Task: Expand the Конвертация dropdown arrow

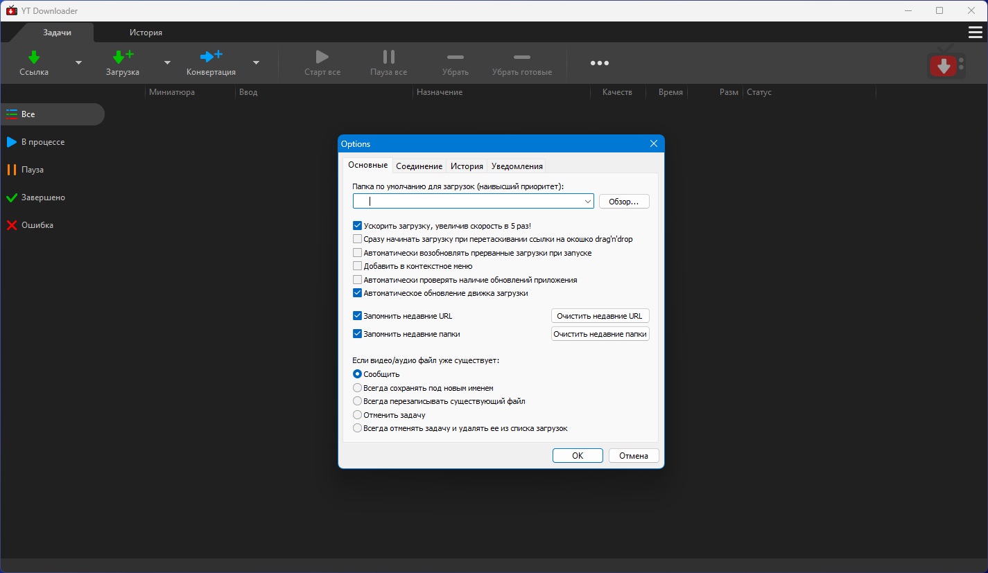Action: pos(256,62)
